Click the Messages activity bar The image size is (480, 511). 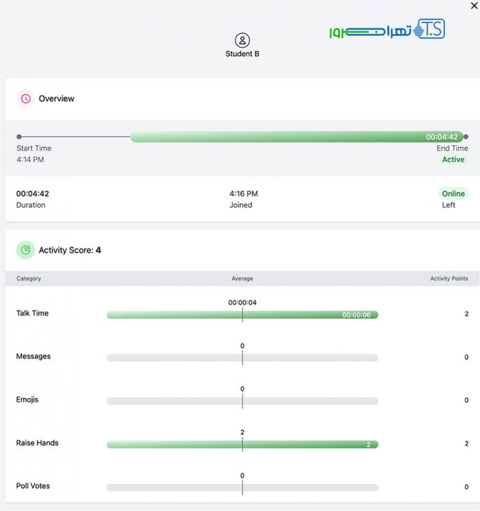[x=242, y=358]
